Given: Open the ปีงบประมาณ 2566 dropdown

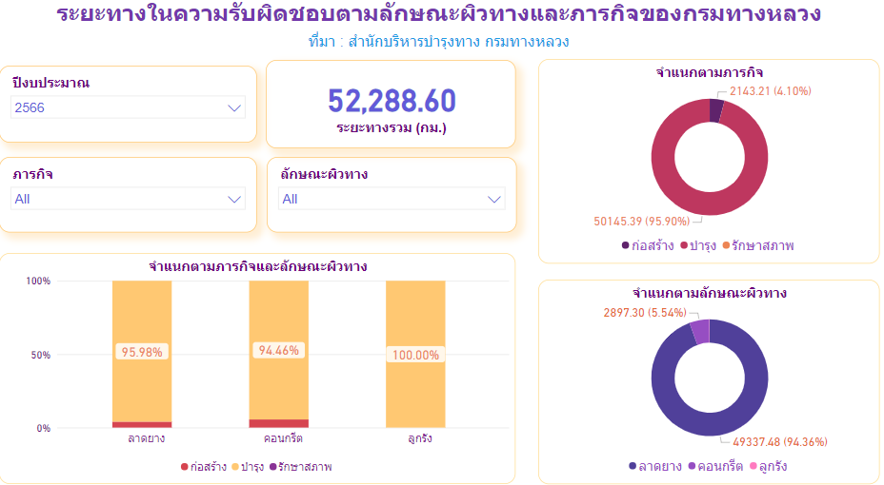Looking at the screenshot, I should click(x=128, y=107).
